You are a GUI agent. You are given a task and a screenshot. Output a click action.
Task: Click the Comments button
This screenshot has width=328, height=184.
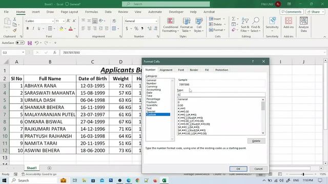tap(292, 12)
